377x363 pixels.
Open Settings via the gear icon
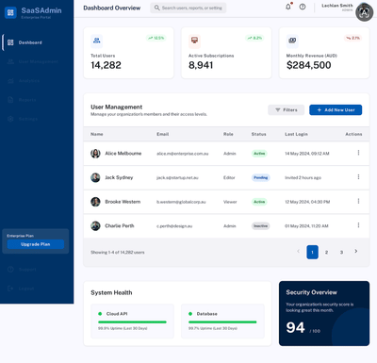pyautogui.click(x=10, y=119)
